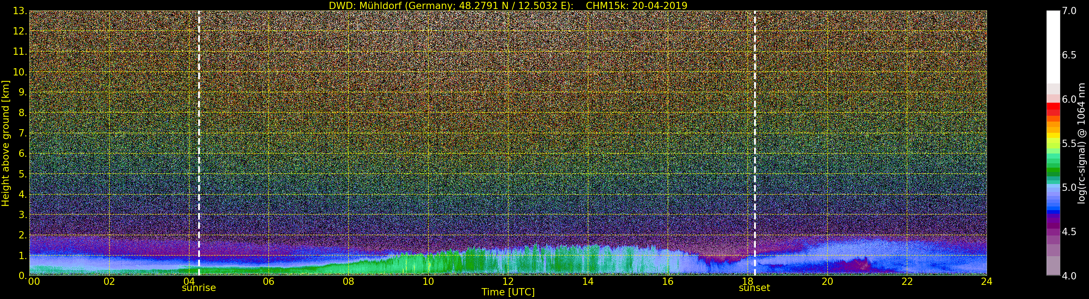Click the '5.' height tick label
The height and width of the screenshot is (299, 1089).
pyautogui.click(x=23, y=174)
